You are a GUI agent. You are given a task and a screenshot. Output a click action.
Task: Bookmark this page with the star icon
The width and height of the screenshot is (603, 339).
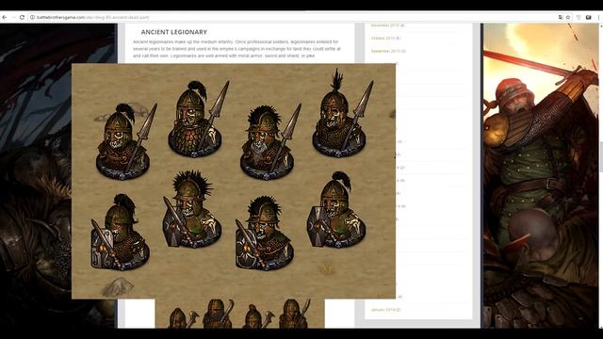pyautogui.click(x=568, y=17)
